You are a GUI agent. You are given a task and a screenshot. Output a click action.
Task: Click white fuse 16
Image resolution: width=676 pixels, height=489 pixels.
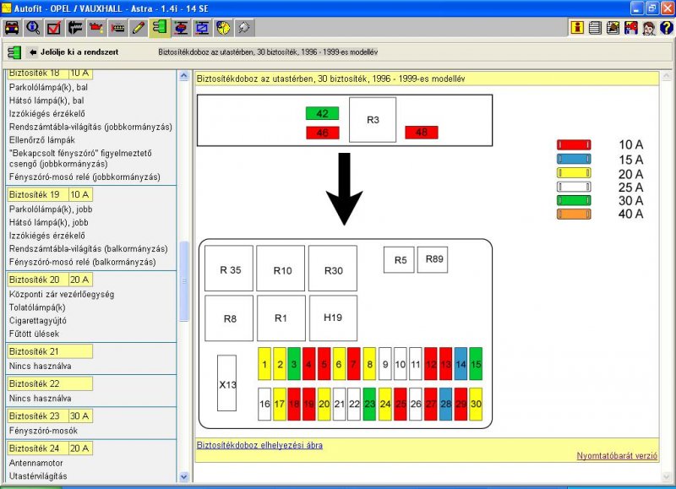(x=264, y=405)
